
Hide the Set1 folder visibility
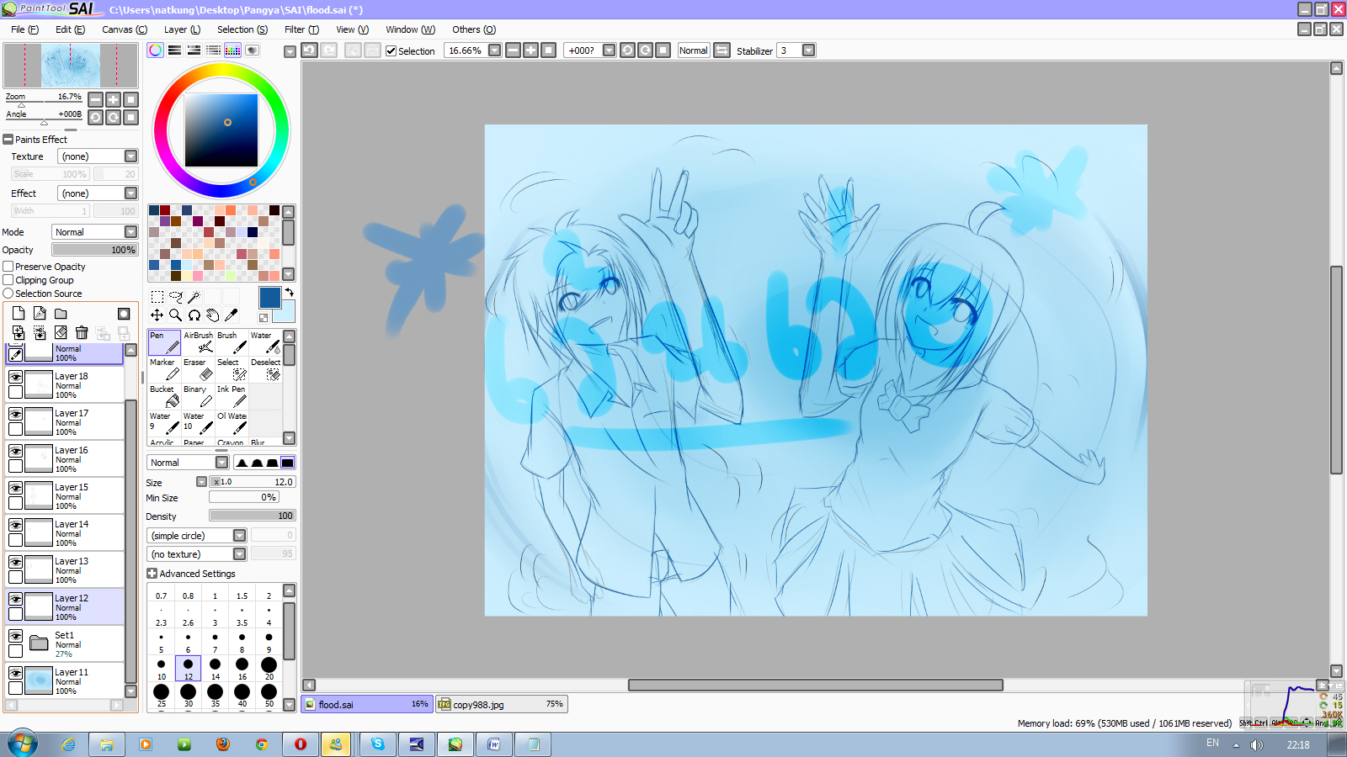click(15, 636)
